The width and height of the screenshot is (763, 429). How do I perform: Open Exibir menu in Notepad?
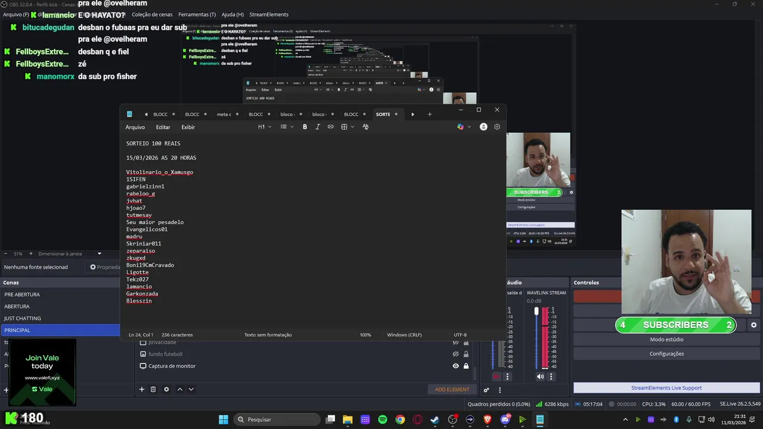point(188,127)
